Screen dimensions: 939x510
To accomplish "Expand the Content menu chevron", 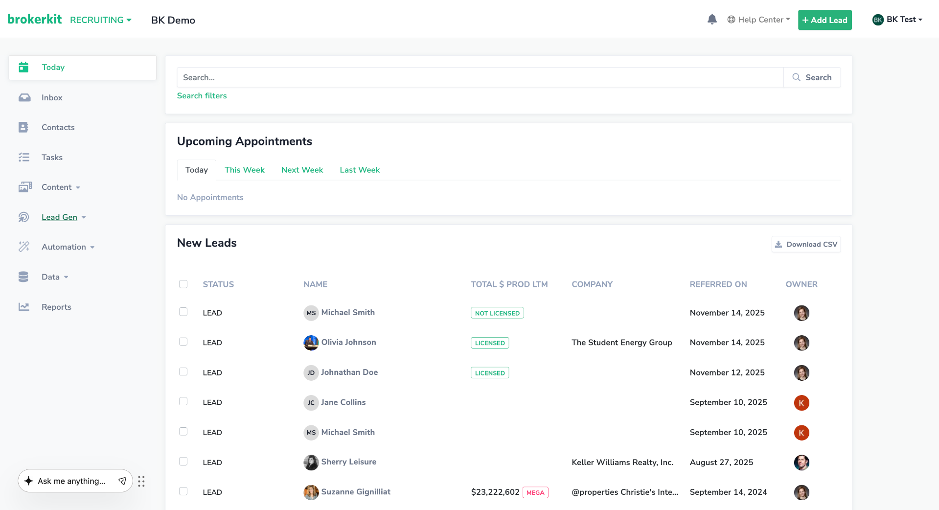I will (78, 187).
